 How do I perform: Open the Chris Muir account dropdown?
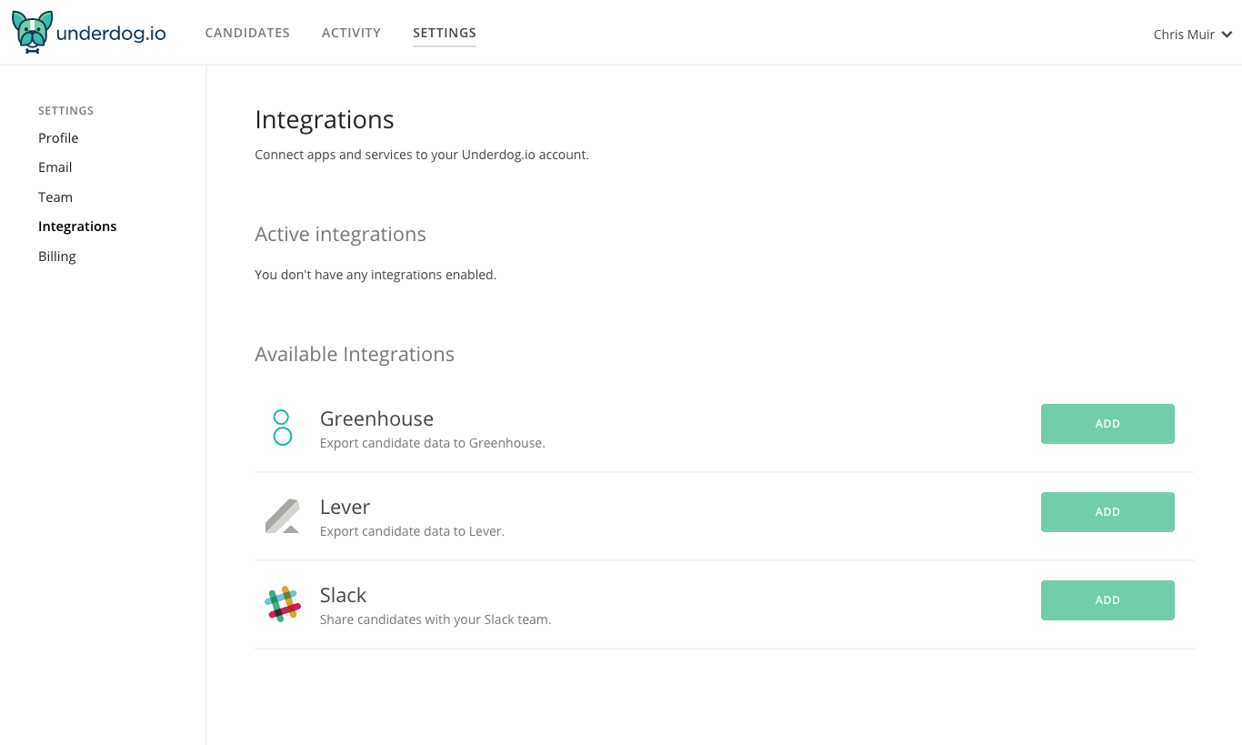[x=1193, y=35]
